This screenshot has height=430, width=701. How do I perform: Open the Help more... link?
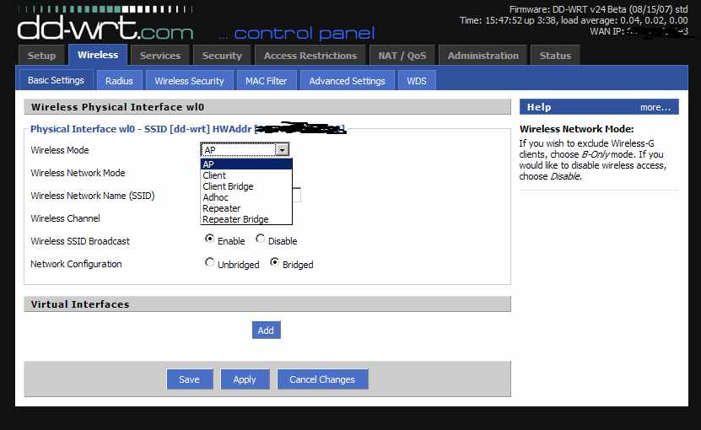click(655, 107)
